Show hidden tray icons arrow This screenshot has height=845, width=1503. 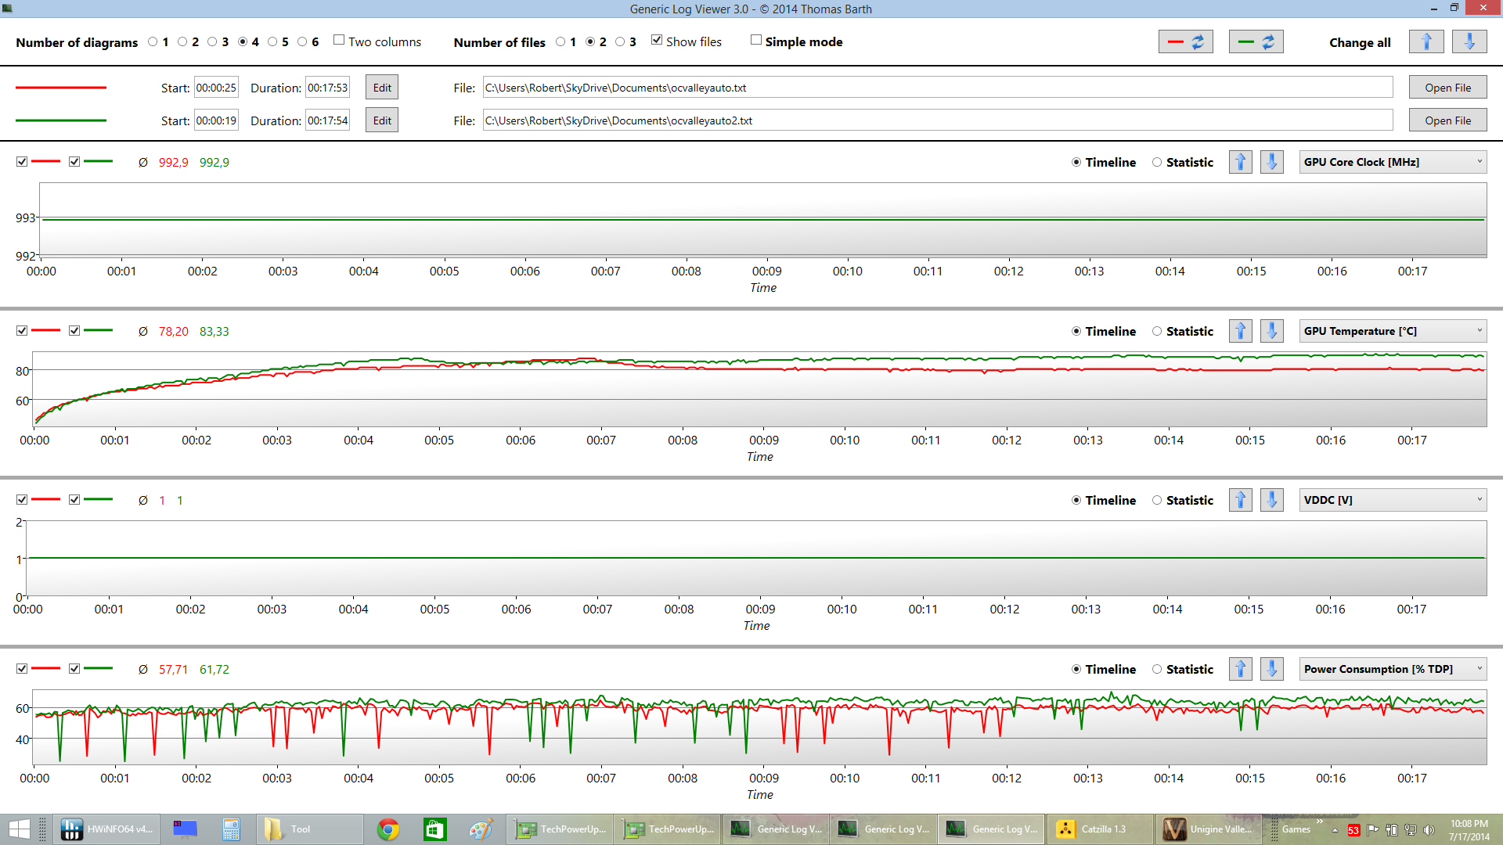coord(1335,830)
